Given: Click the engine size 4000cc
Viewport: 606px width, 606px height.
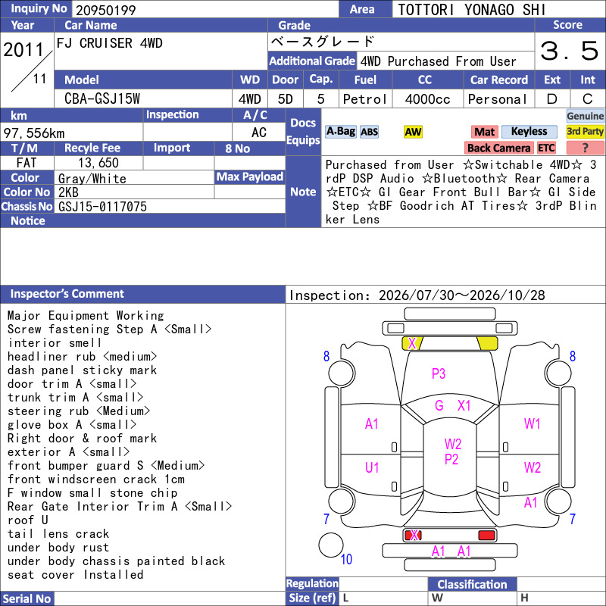Looking at the screenshot, I should coord(427,99).
